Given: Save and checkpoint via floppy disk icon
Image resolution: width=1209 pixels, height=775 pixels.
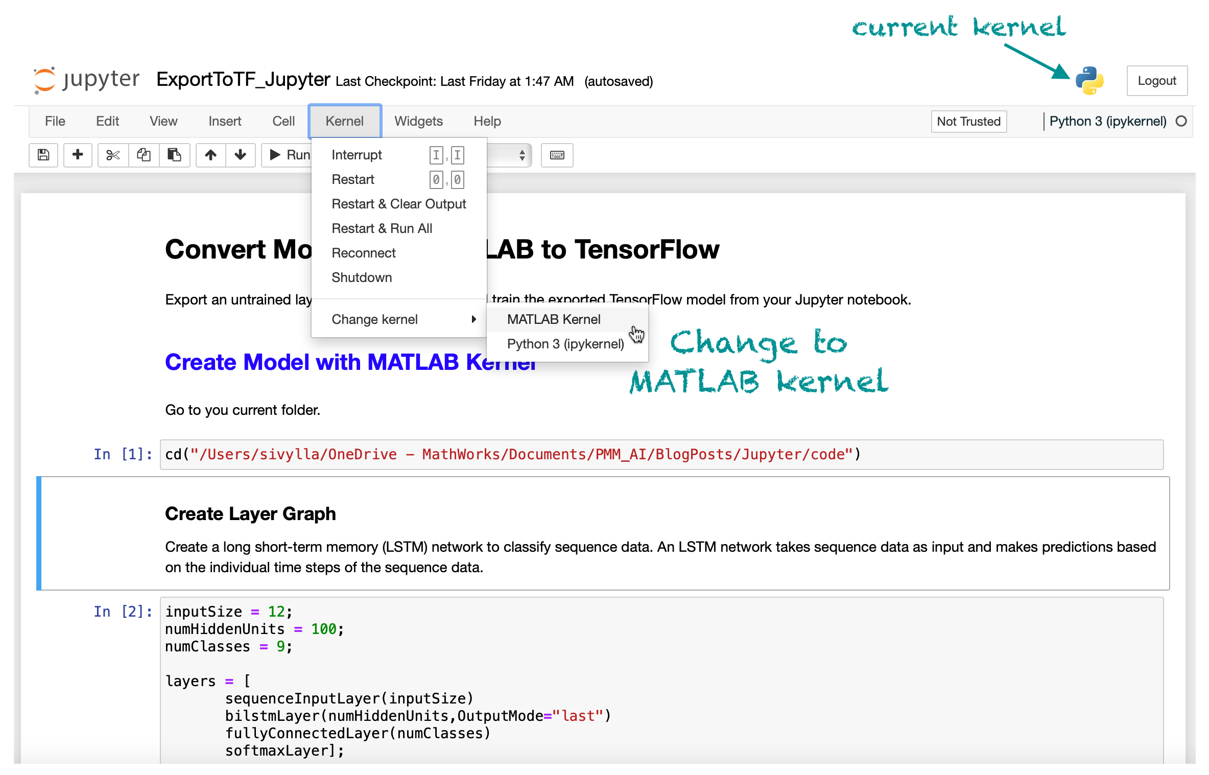Looking at the screenshot, I should 43,155.
